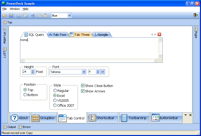
Task: Switch to the SQL Query tab
Action: point(34,35)
